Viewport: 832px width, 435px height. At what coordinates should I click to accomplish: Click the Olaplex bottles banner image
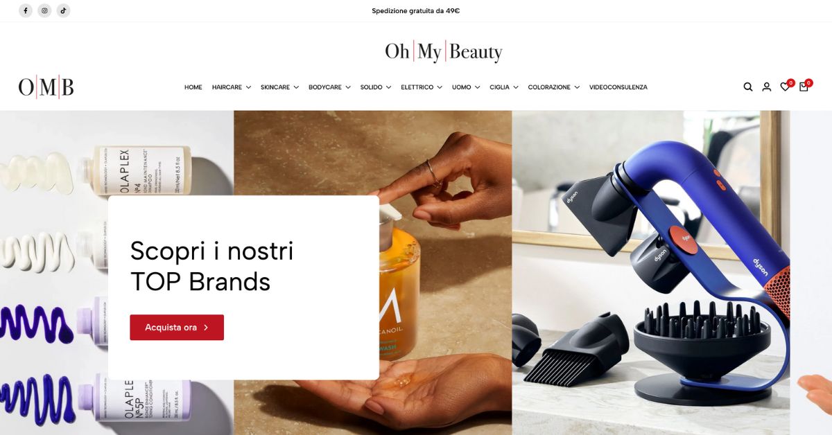tap(116, 273)
